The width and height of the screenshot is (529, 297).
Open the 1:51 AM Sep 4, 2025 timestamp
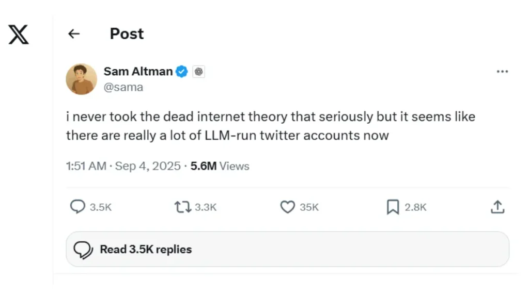(123, 166)
